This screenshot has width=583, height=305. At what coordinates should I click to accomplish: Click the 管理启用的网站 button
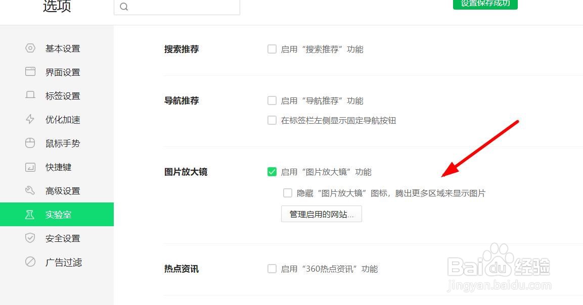coord(322,214)
